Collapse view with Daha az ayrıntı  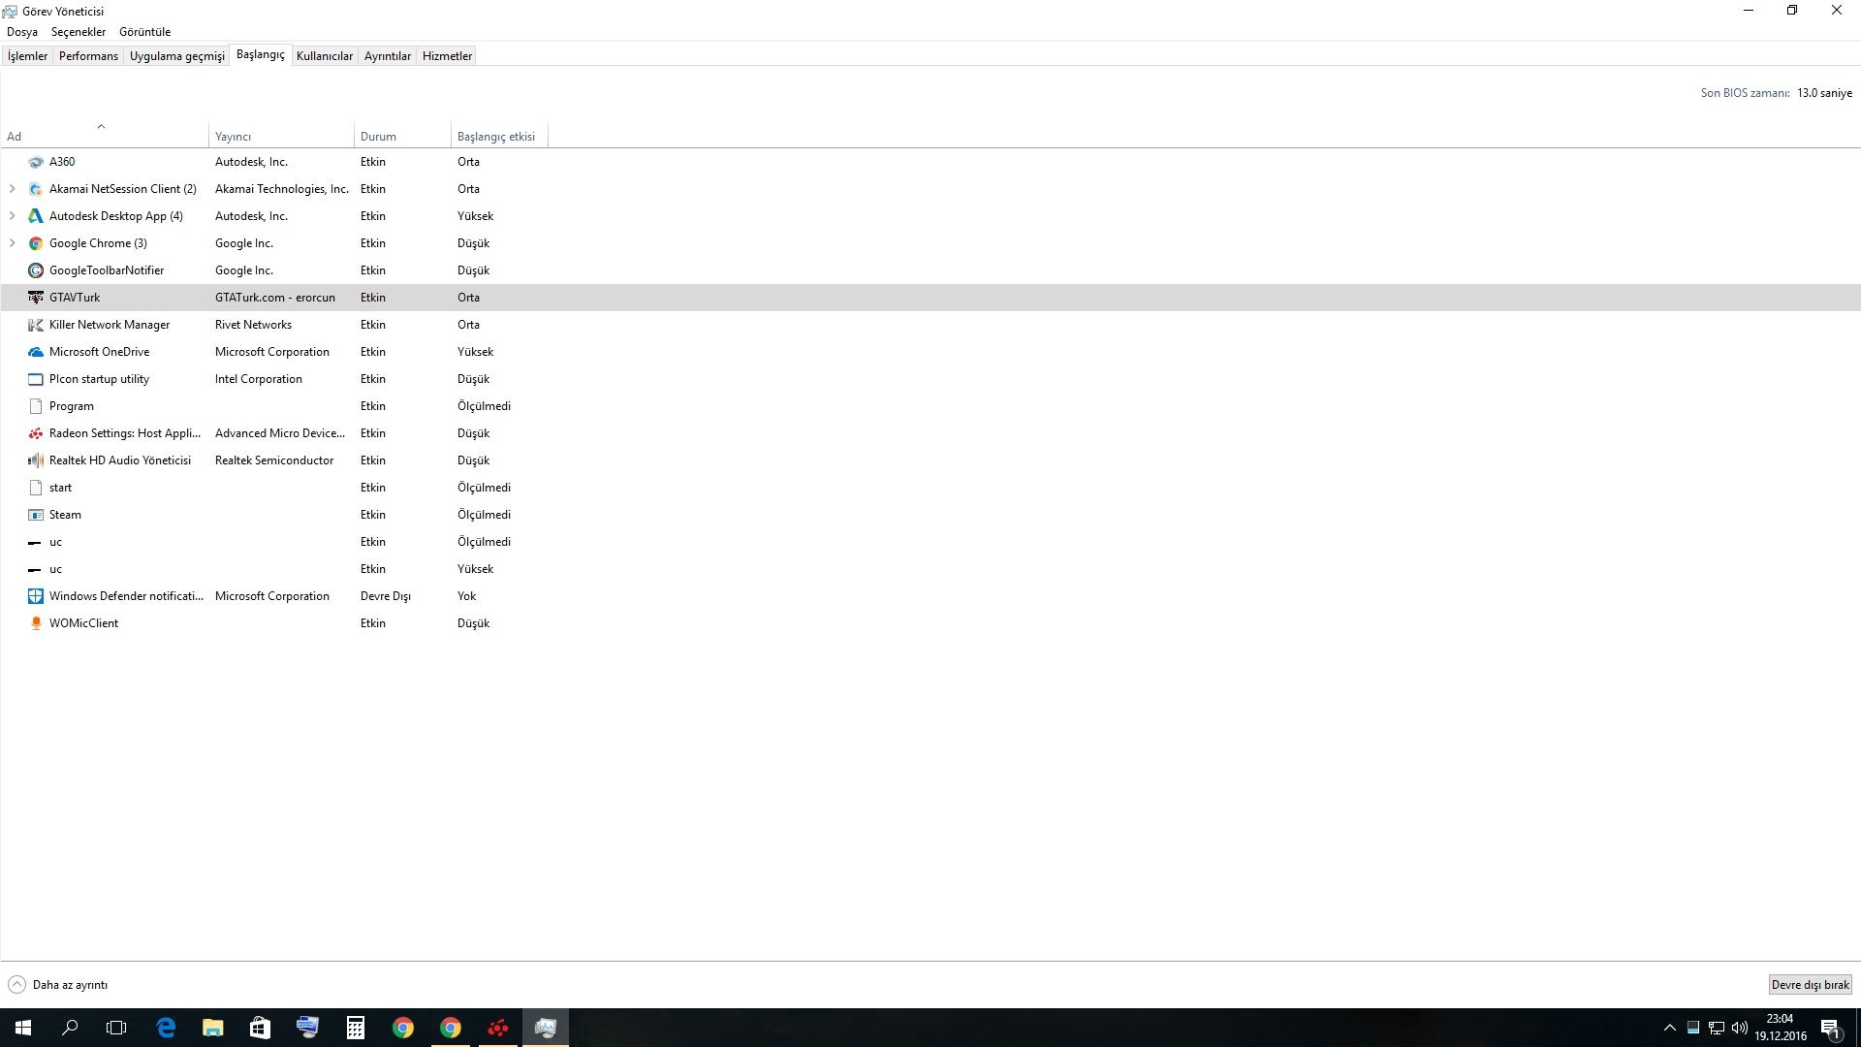(x=58, y=985)
